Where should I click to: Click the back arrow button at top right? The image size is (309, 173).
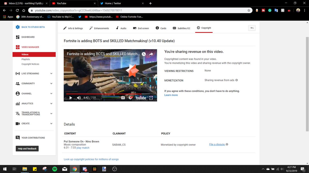coord(252,28)
